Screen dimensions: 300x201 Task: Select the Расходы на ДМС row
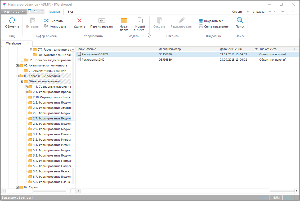click(93, 60)
